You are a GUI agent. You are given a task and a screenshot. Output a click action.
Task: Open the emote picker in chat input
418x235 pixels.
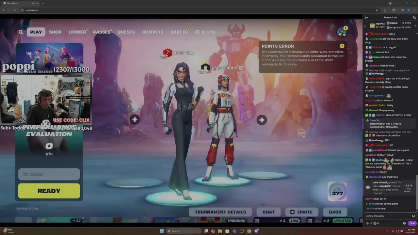click(413, 216)
